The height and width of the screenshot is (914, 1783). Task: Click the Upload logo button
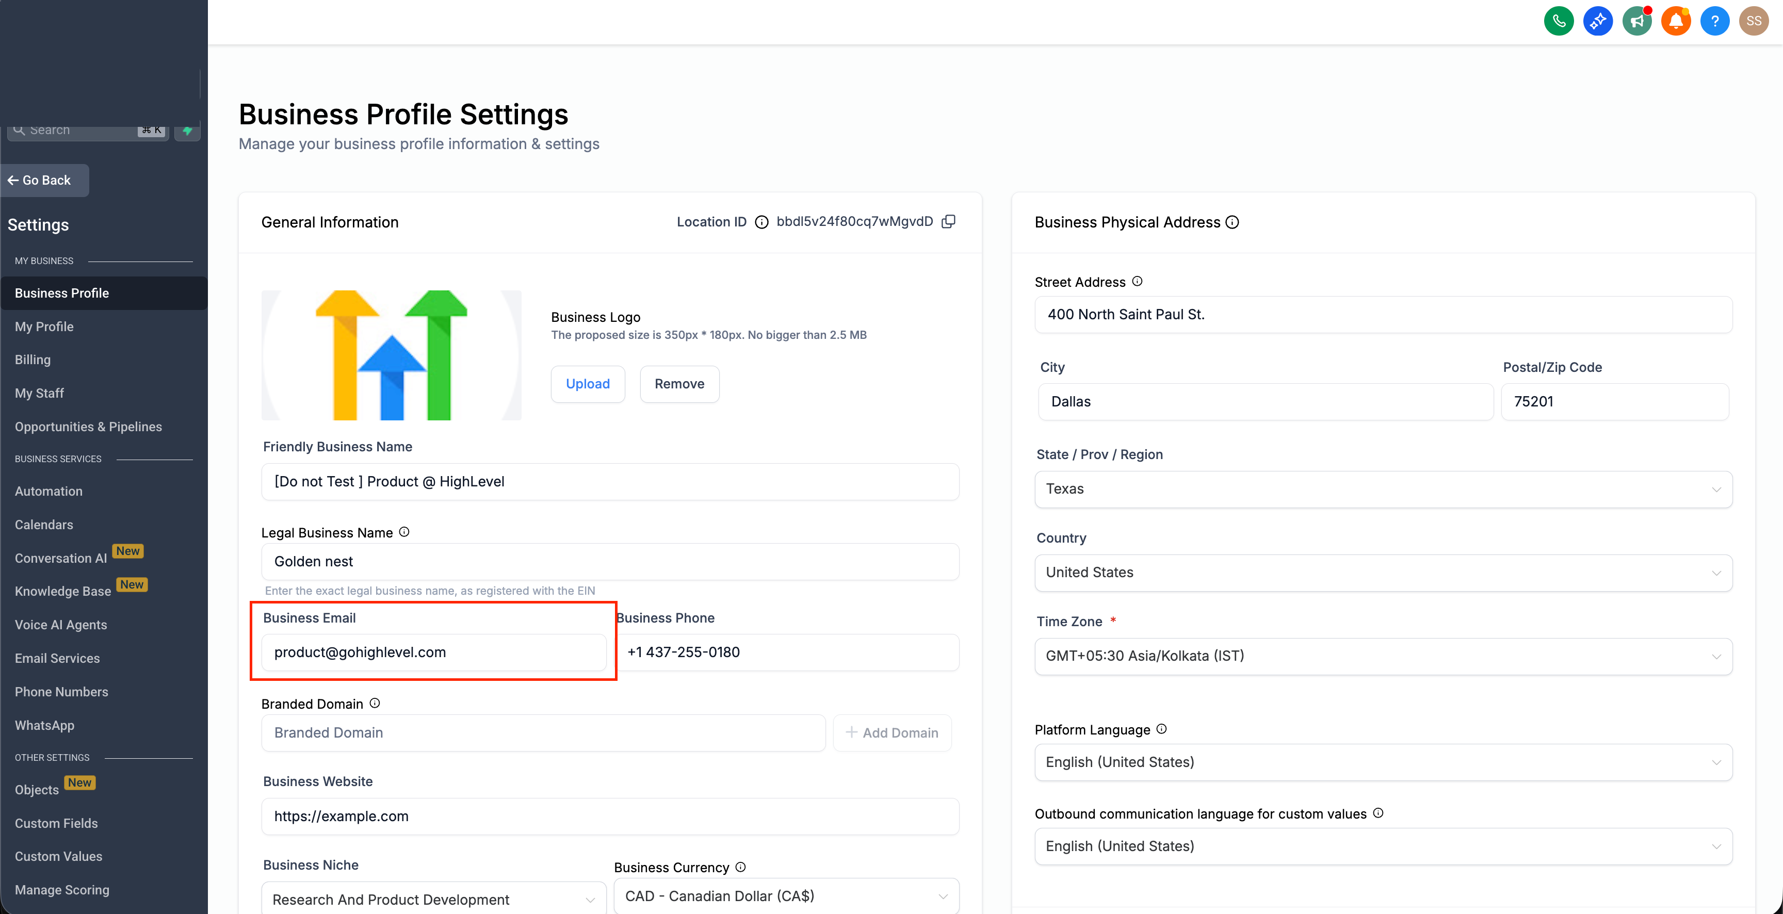coord(588,384)
